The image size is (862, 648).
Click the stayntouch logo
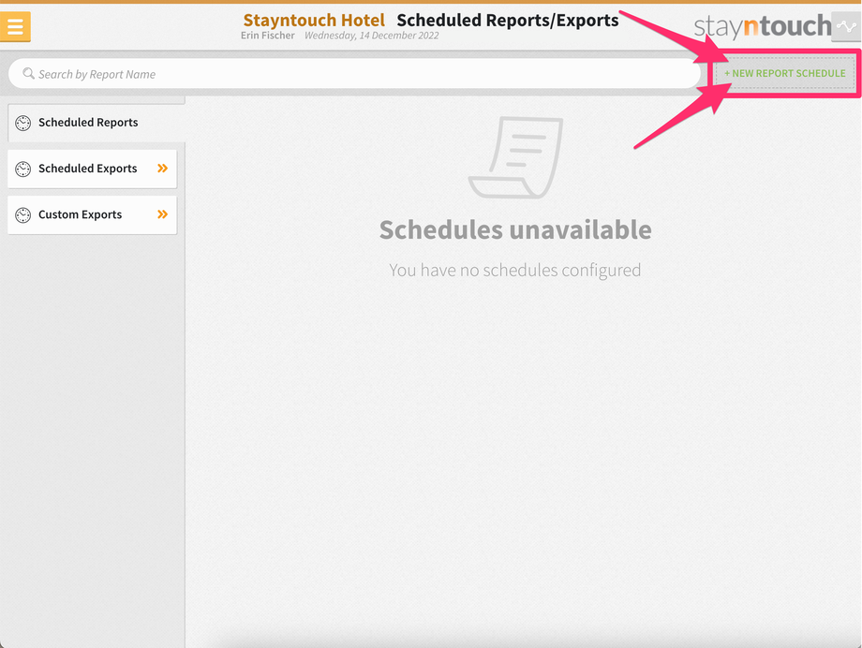click(x=762, y=26)
